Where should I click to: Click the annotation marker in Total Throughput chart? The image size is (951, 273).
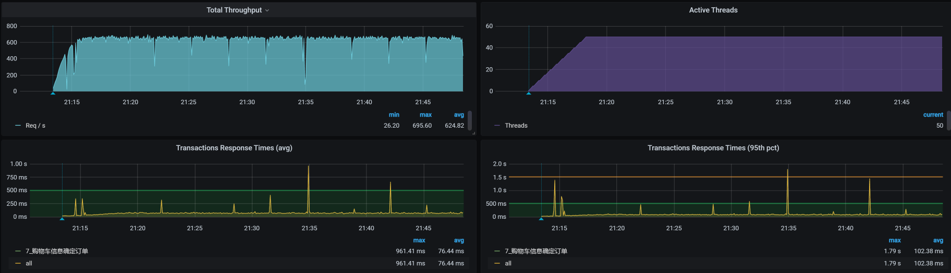click(x=53, y=93)
